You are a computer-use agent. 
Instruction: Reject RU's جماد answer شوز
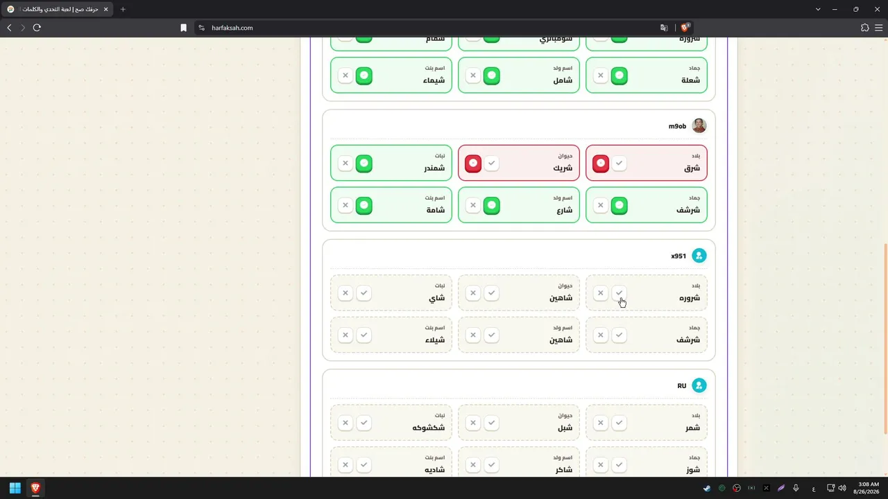[601, 464]
